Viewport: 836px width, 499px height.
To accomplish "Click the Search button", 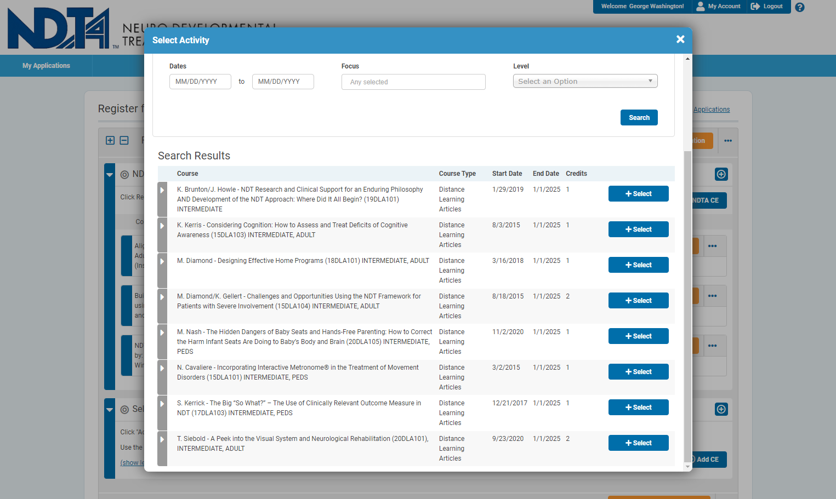I will pos(639,117).
